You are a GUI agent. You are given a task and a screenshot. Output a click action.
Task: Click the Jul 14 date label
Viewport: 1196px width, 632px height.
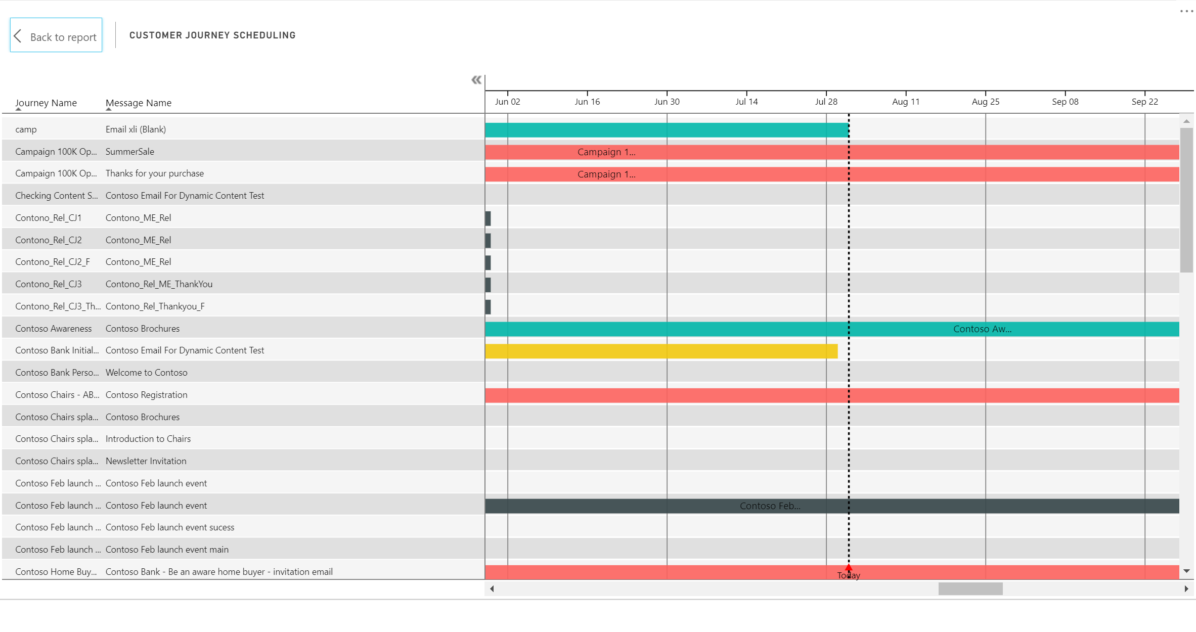tap(746, 102)
